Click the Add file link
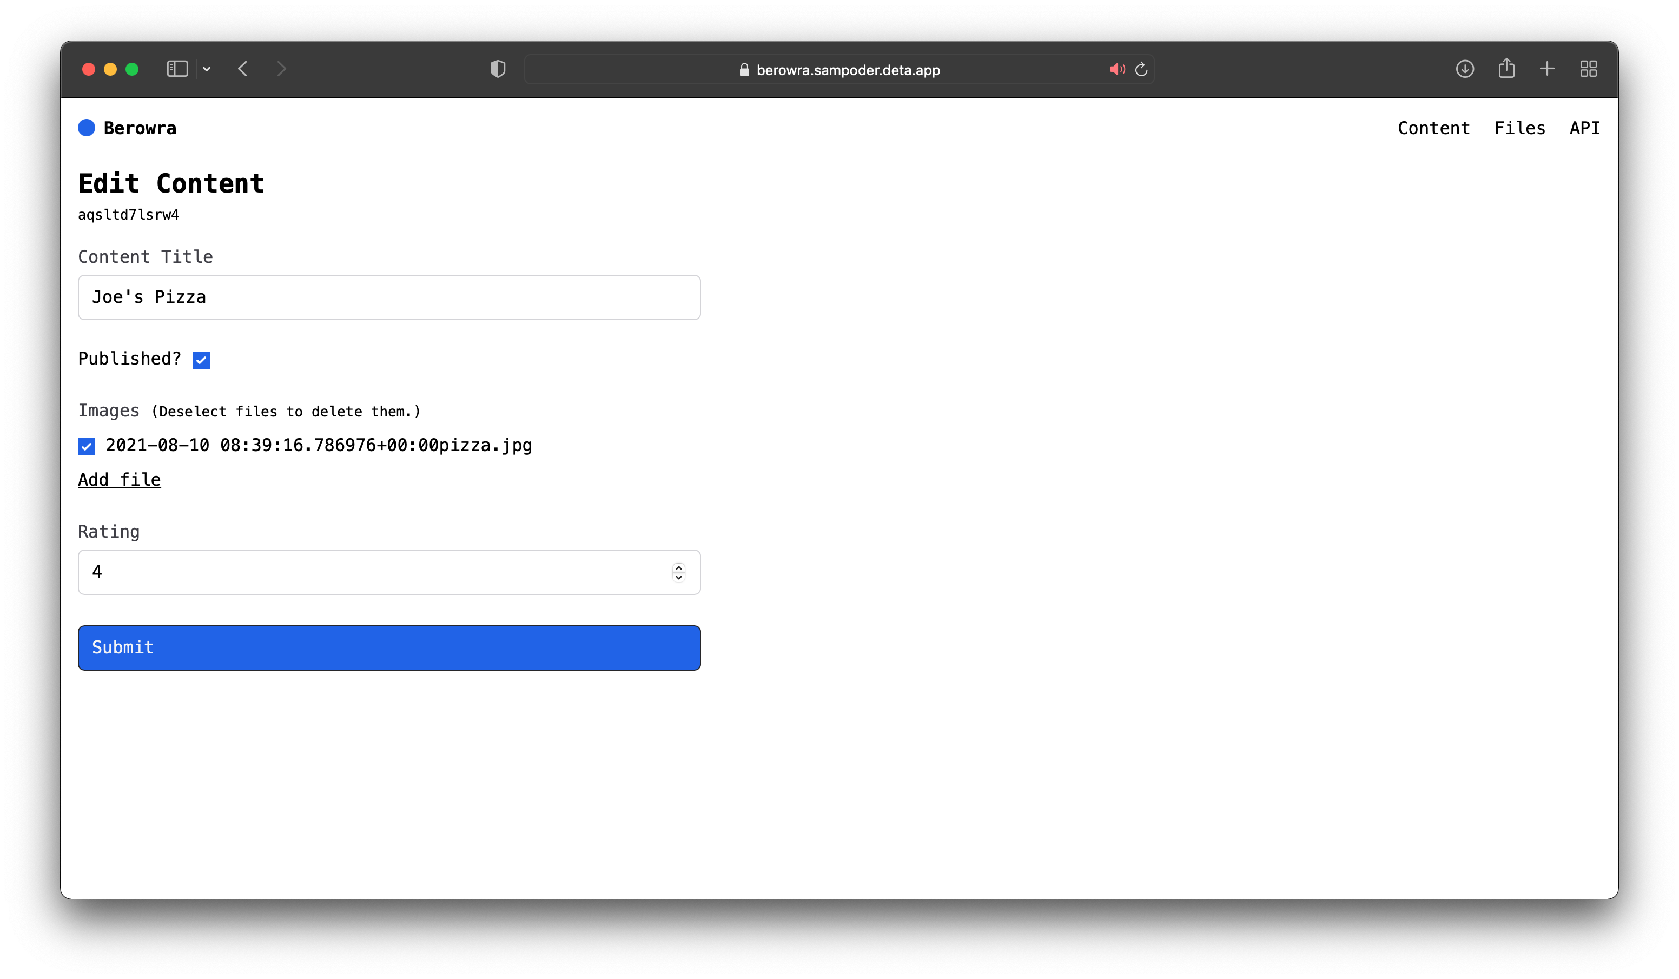This screenshot has height=979, width=1679. point(119,480)
